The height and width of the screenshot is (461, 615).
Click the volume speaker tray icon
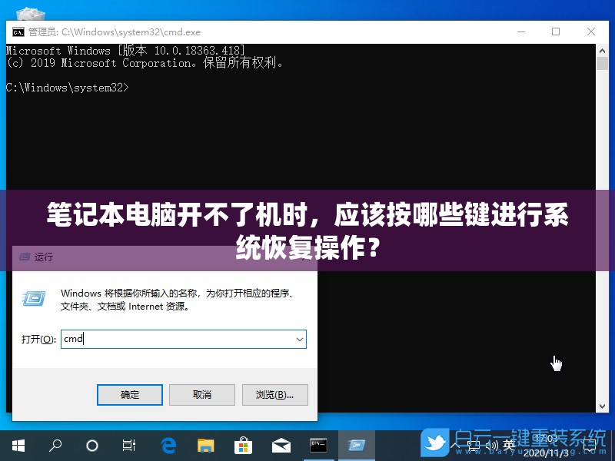click(491, 446)
